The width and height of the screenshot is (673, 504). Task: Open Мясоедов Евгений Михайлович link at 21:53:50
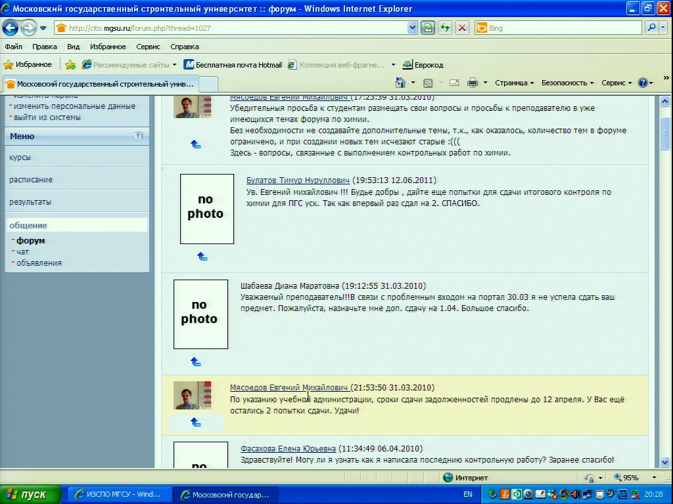pyautogui.click(x=290, y=387)
